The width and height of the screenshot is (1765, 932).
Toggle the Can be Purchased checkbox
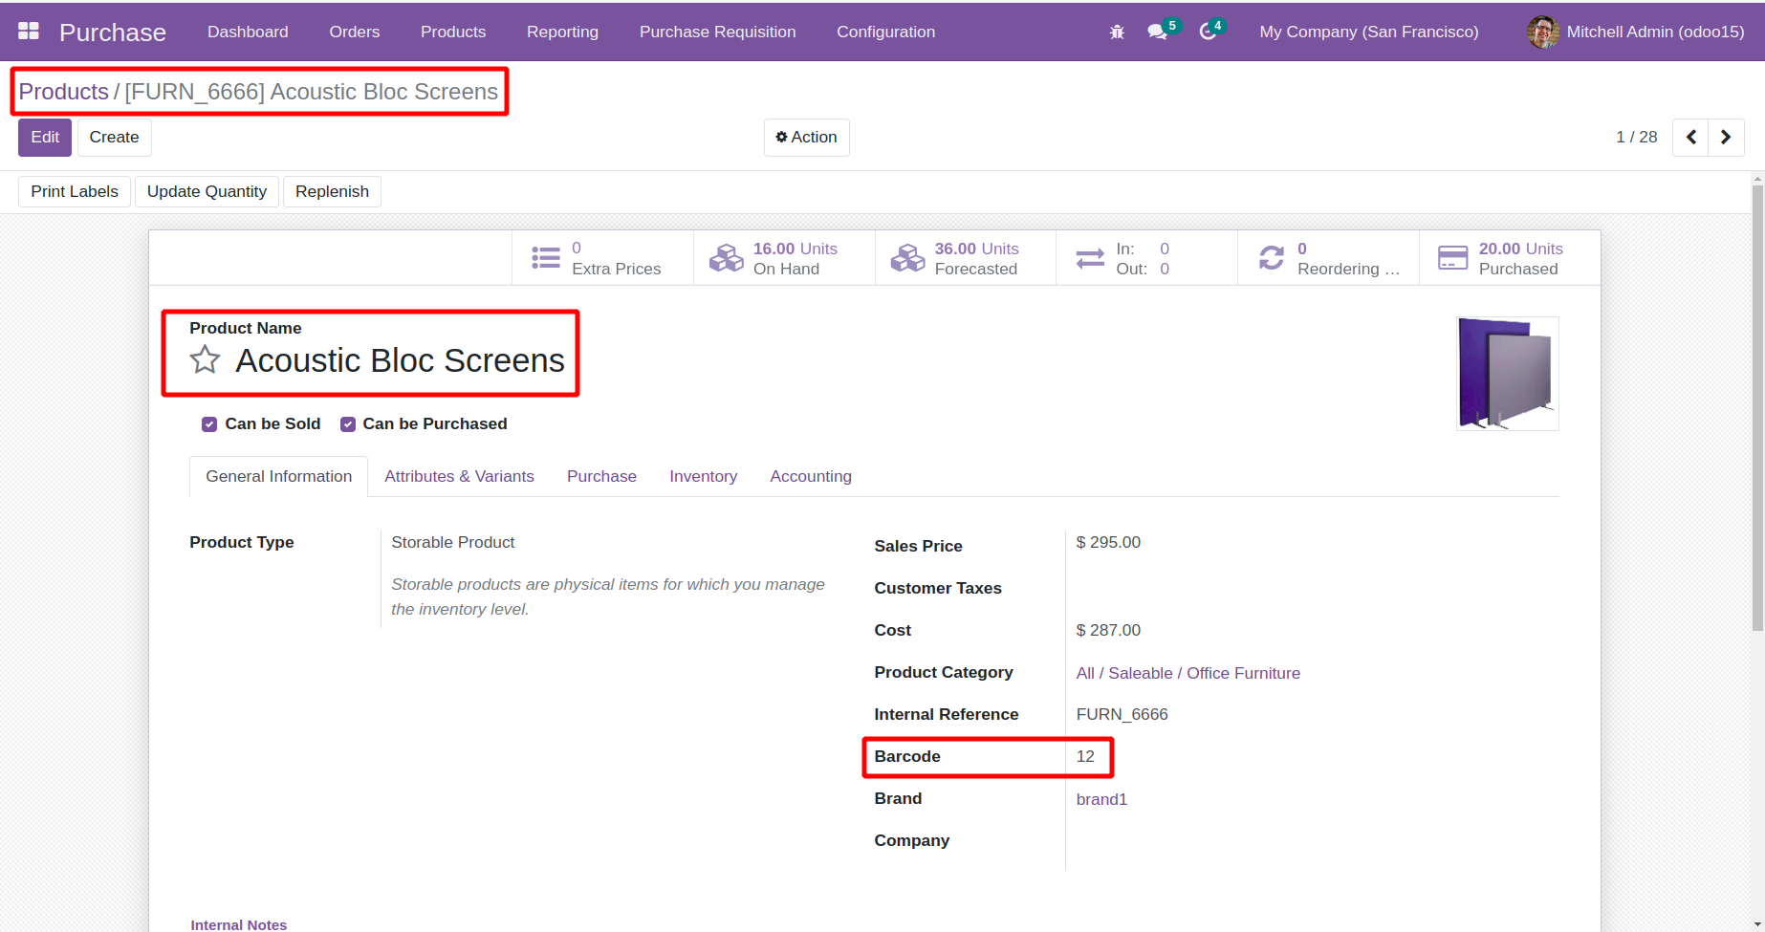[348, 424]
